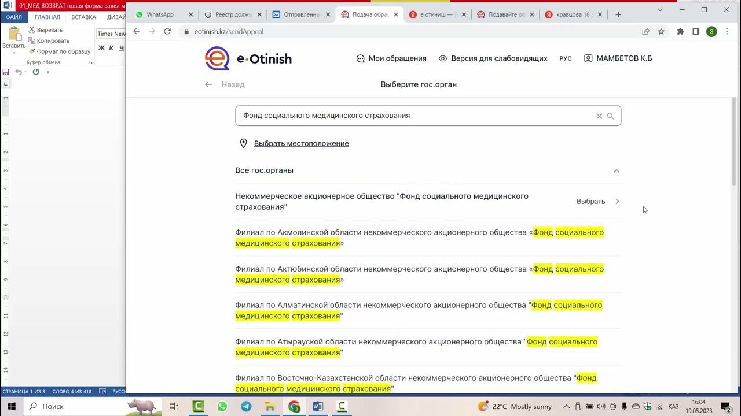Screen dimensions: 741x416
Task: Share this page via address bar icon
Action: click(646, 32)
